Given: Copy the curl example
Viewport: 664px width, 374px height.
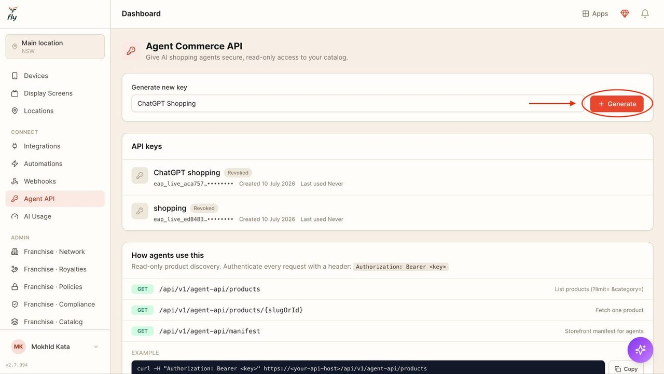Looking at the screenshot, I should [626, 369].
